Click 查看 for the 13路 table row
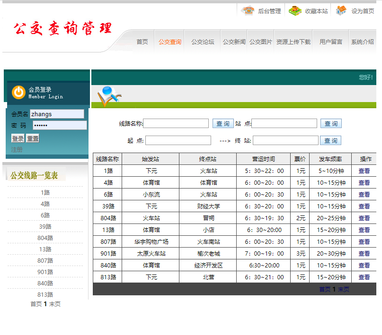This screenshot has width=382, height=335. coord(364,230)
